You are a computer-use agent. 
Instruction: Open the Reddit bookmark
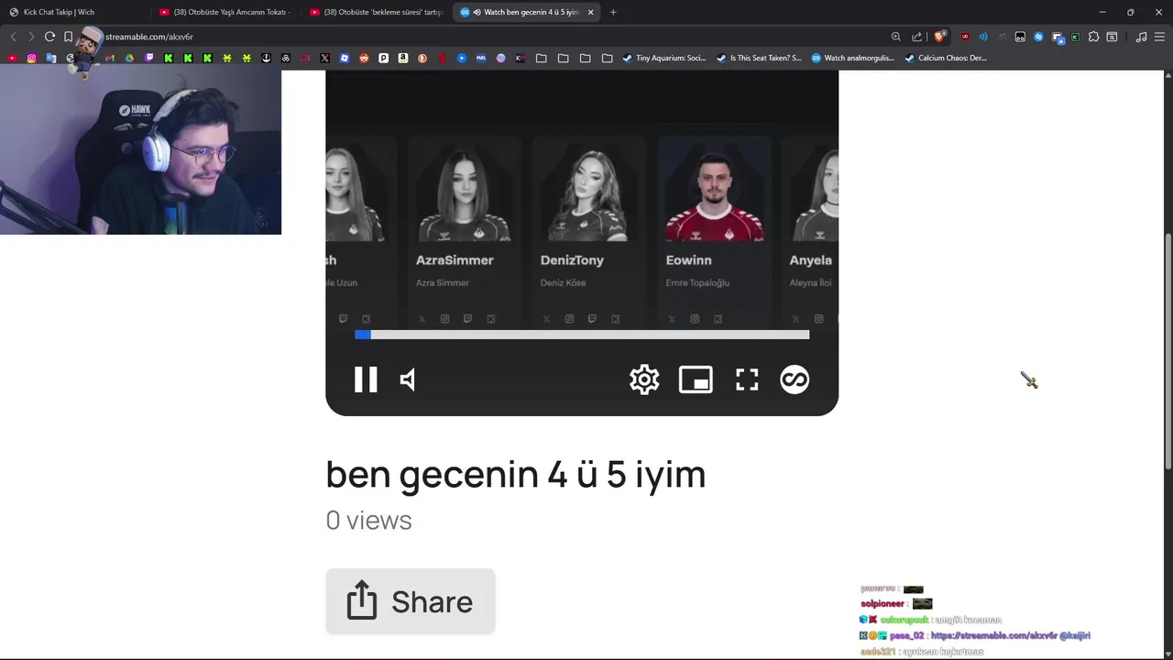coord(364,58)
